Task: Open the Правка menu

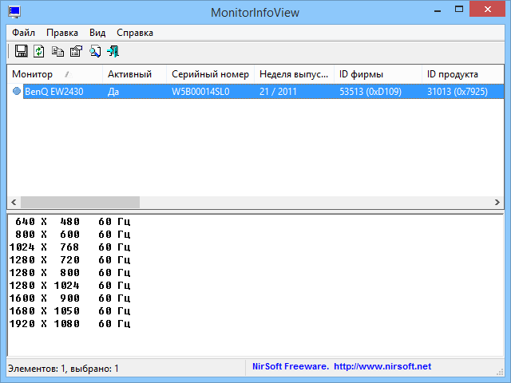Action: point(62,33)
